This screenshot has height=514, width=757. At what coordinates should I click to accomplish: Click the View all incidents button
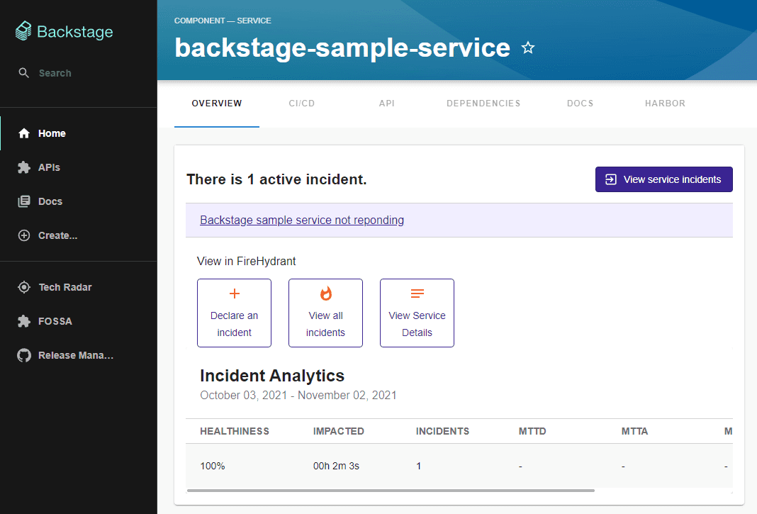pos(325,313)
